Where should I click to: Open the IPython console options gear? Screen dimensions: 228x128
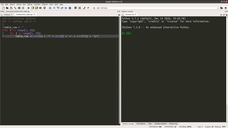pos(227,15)
